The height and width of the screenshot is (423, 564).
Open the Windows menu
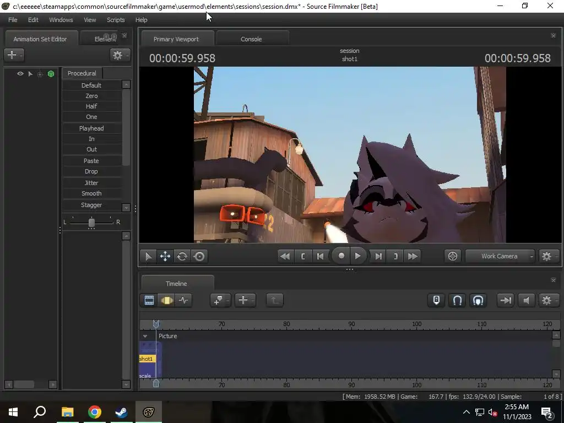pos(61,20)
